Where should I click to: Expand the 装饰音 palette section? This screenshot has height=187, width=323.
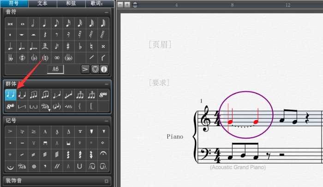pyautogui.click(x=107, y=181)
